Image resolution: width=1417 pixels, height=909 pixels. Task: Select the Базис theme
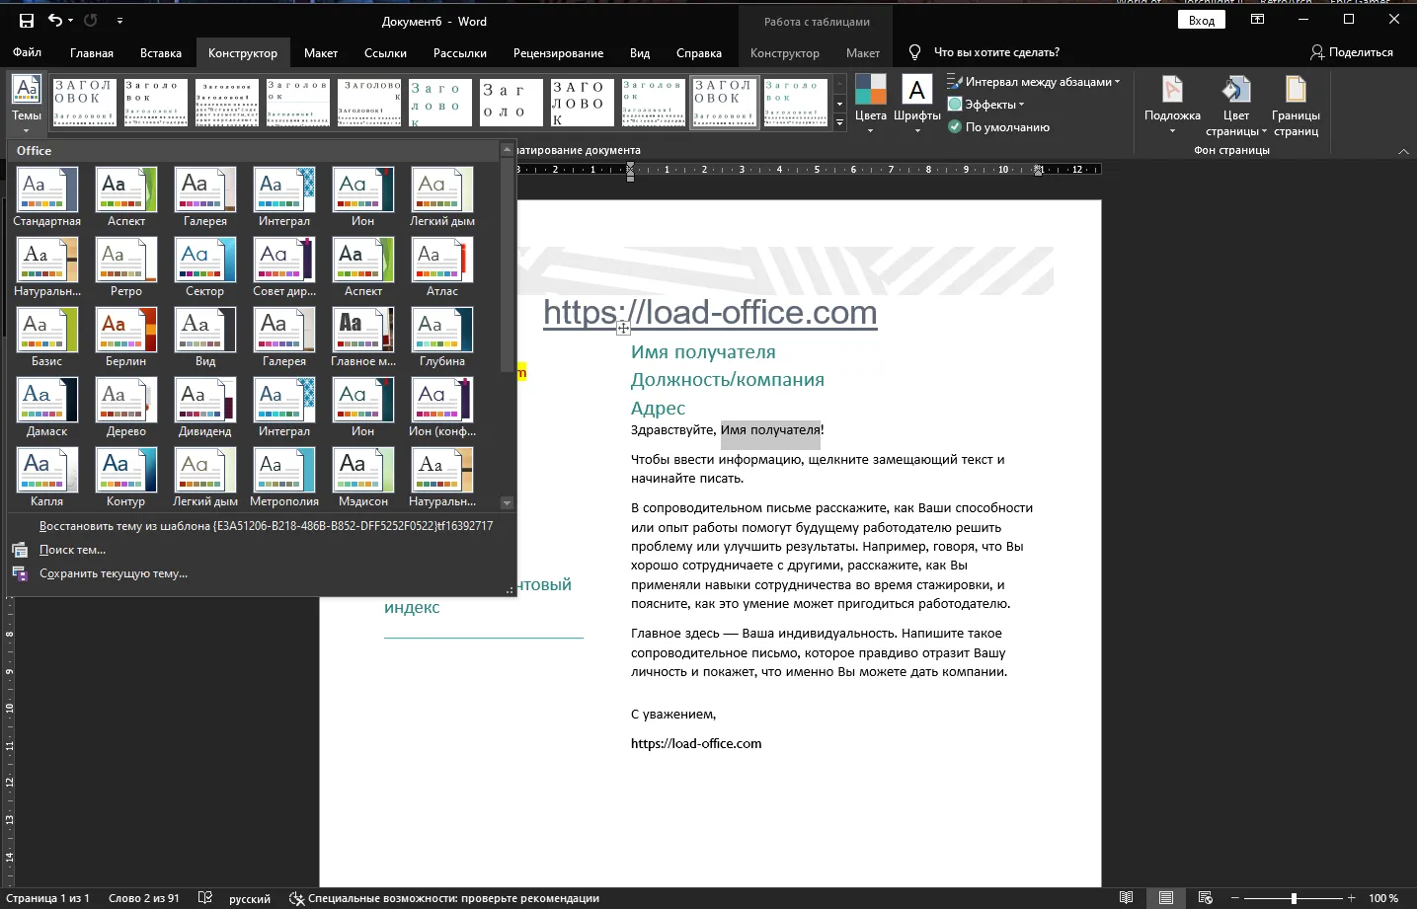tap(46, 337)
